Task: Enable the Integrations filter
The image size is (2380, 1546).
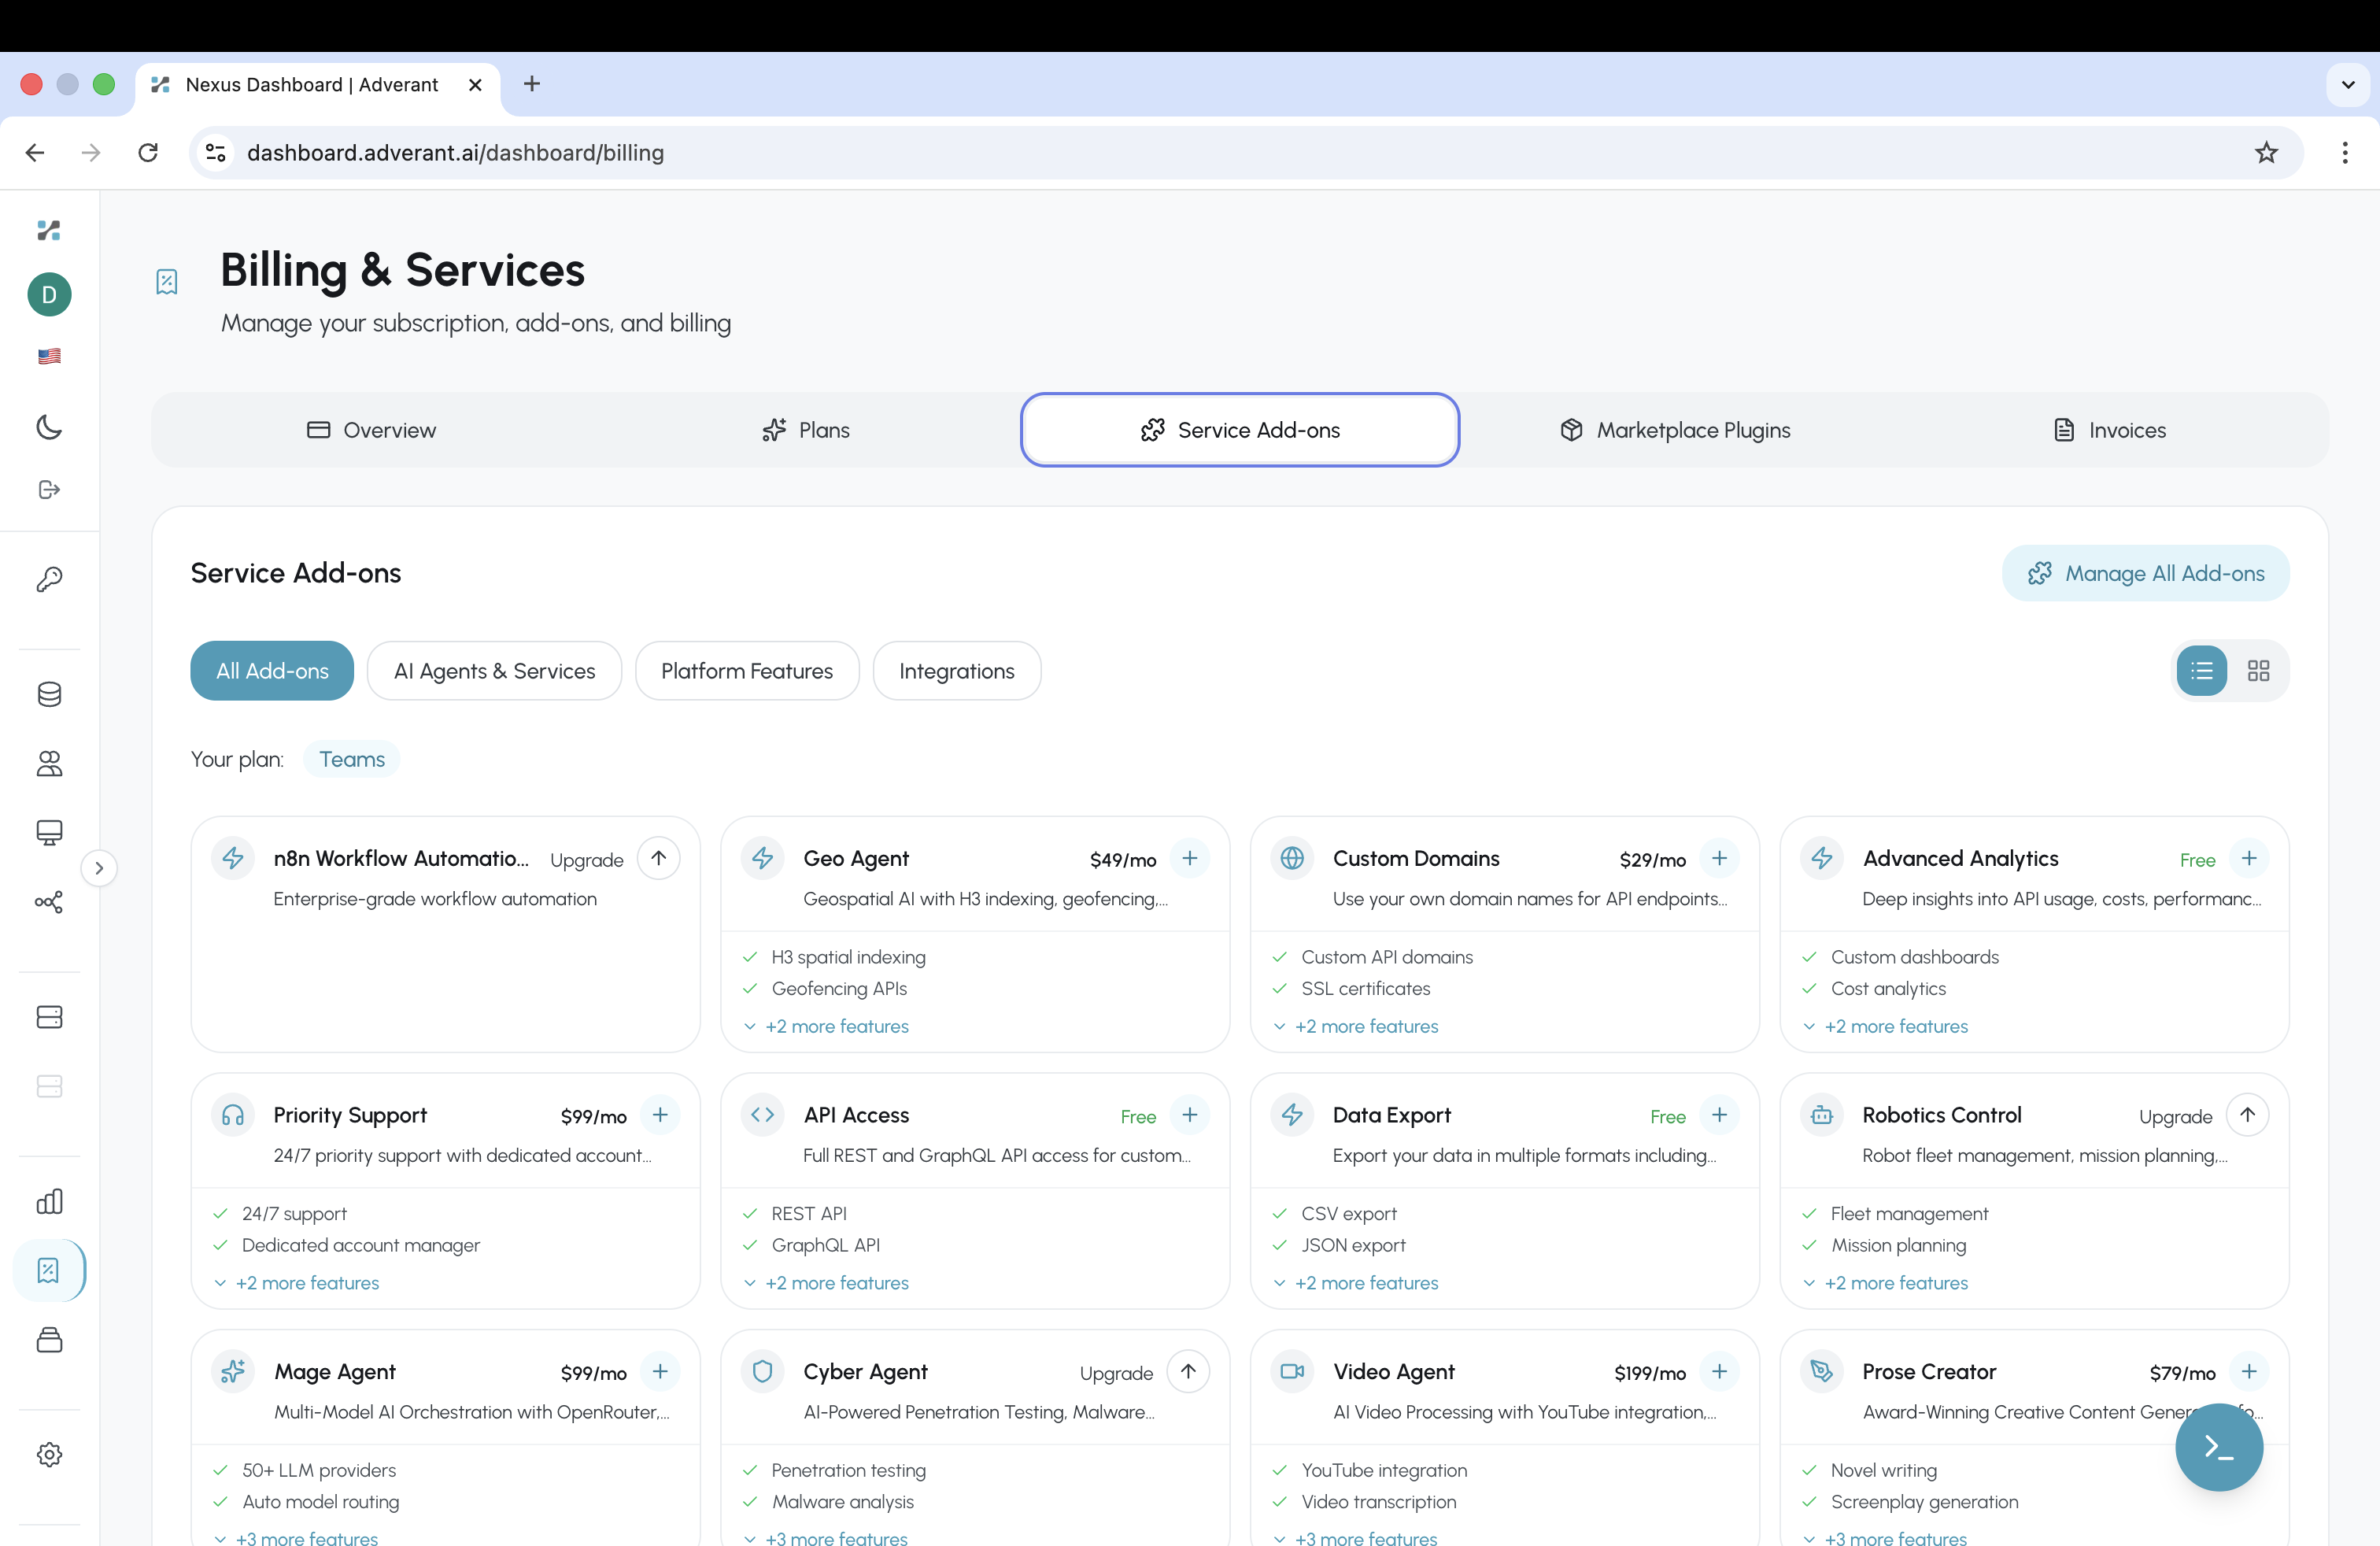Action: [x=956, y=670]
